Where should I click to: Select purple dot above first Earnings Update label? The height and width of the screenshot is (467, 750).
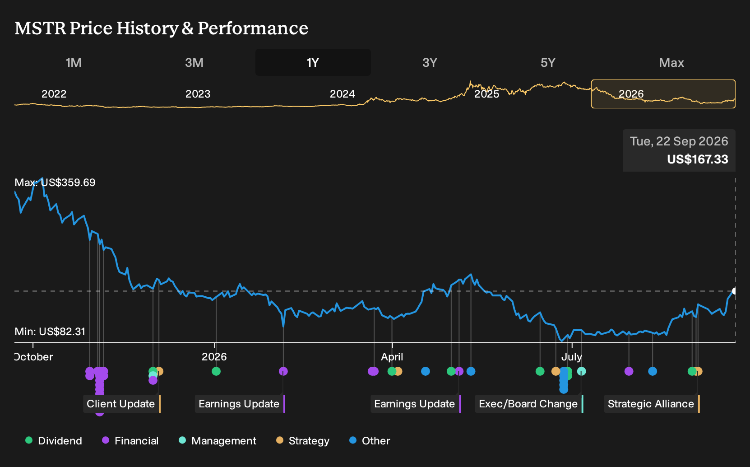coord(283,371)
